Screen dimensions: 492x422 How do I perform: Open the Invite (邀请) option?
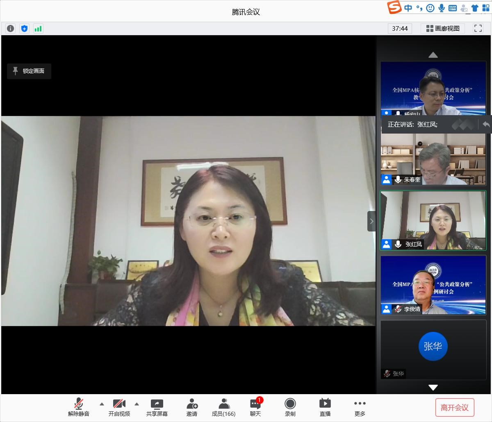tap(192, 407)
